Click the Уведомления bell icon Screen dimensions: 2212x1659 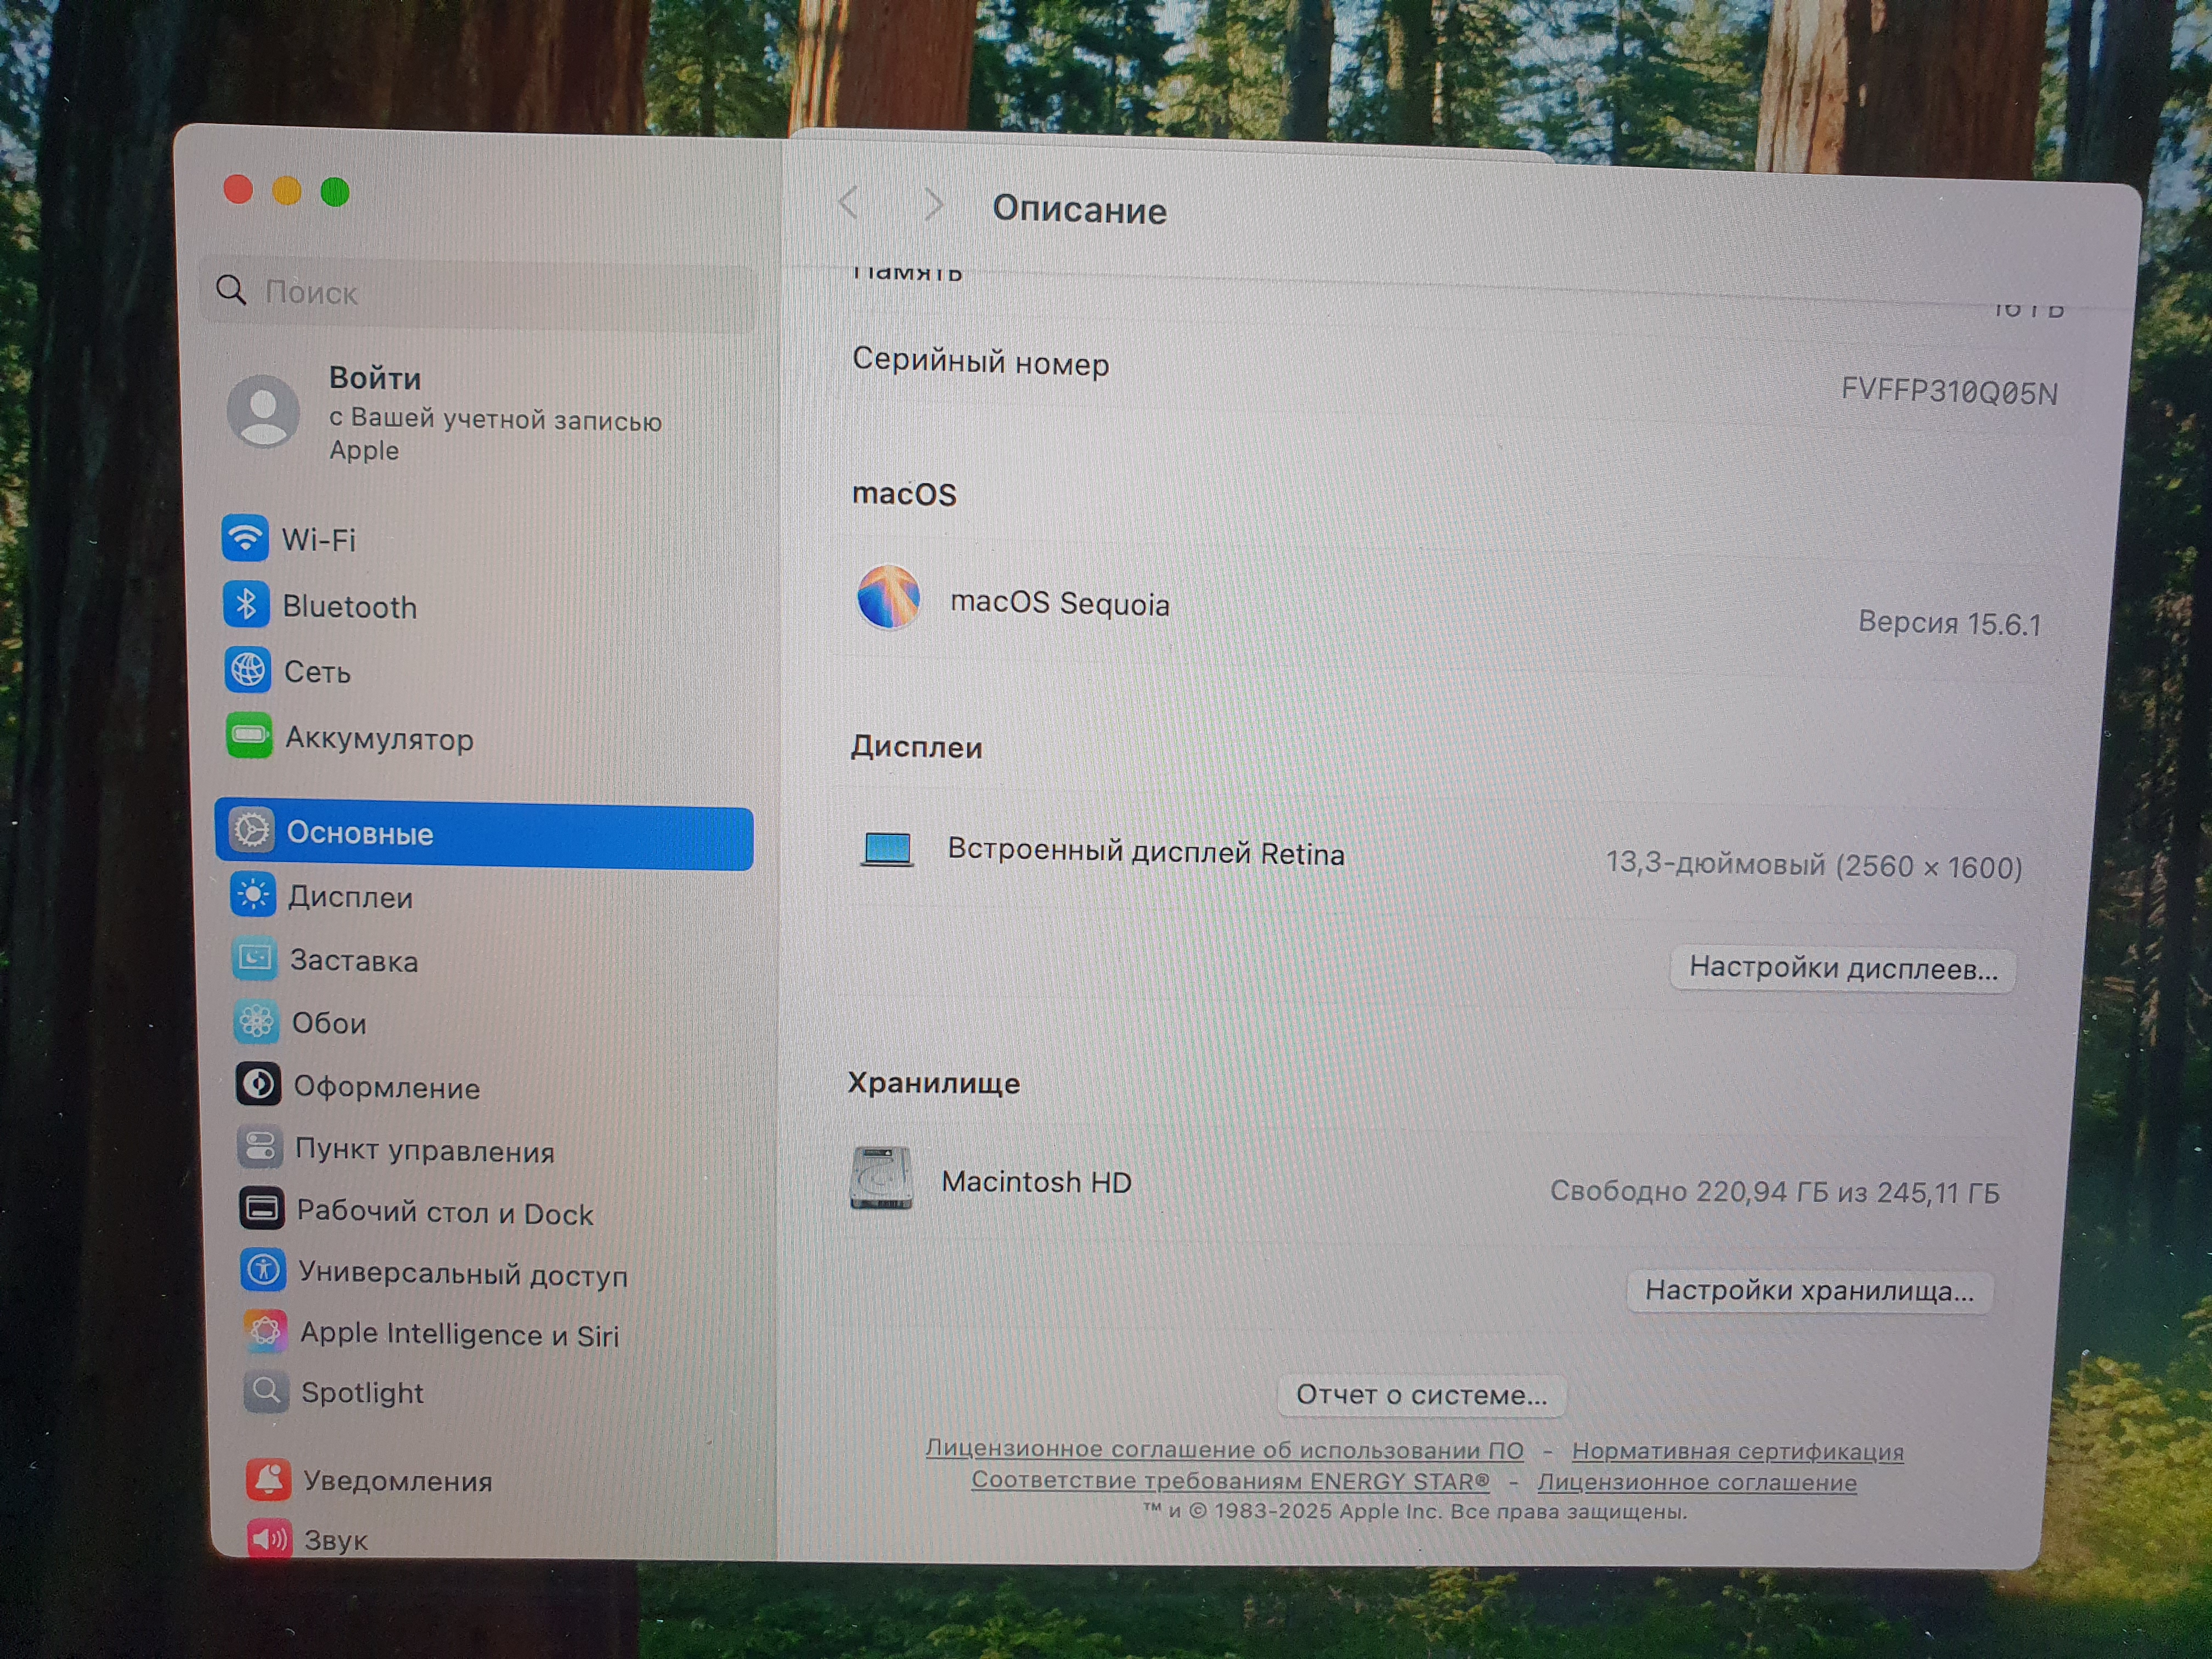tap(268, 1479)
